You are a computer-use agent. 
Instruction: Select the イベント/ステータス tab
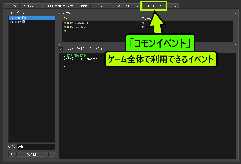pyautogui.click(x=127, y=6)
